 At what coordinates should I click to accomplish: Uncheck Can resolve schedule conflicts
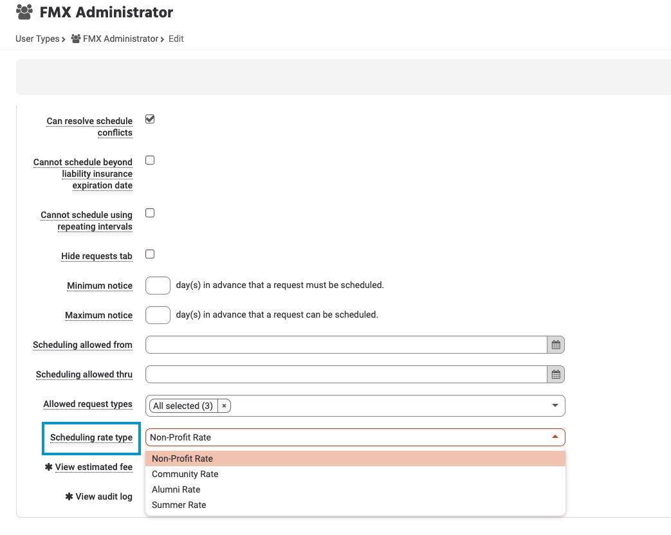tap(149, 119)
